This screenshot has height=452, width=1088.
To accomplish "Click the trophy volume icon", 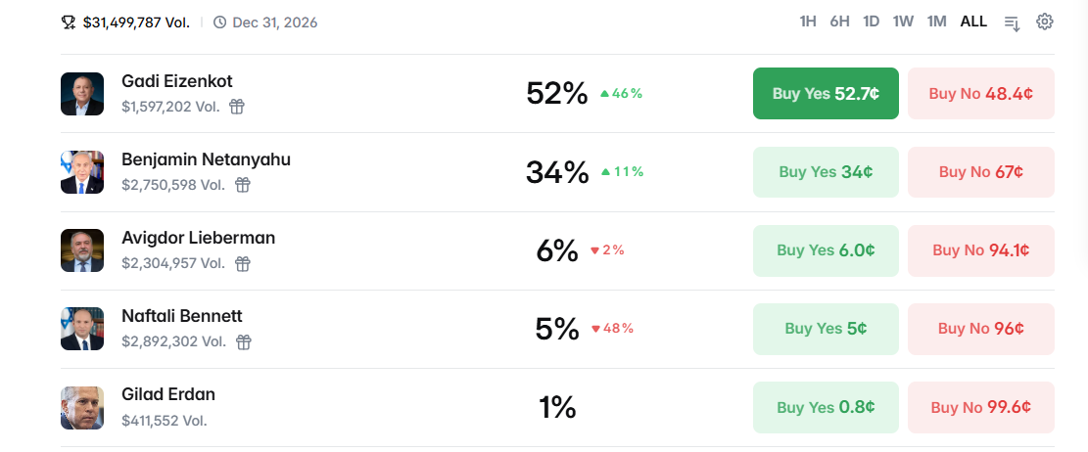I will (68, 23).
